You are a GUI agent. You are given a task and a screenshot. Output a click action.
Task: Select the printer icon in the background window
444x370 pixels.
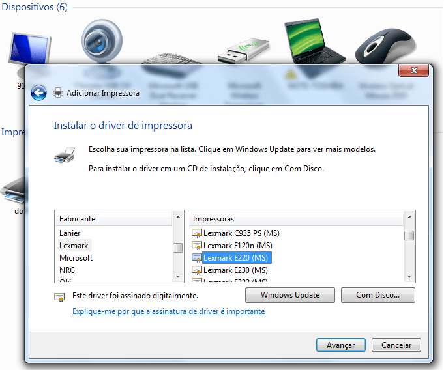pos(12,190)
